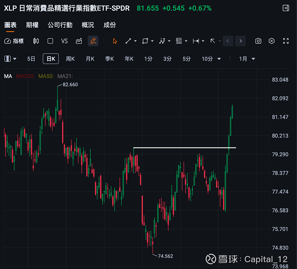Select the 3分 minute timeframe
This screenshot has height=269, width=297.
[167, 59]
